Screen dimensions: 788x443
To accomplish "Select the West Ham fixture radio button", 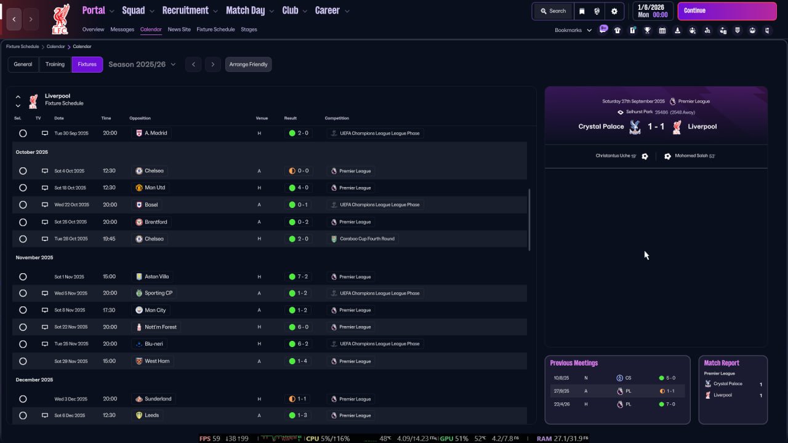I will coord(23,361).
